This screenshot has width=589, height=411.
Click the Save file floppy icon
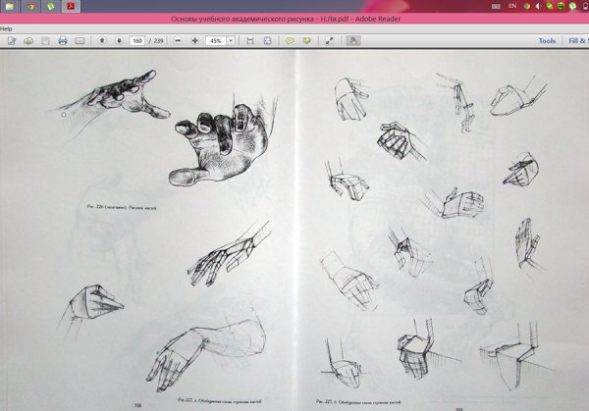(x=44, y=41)
